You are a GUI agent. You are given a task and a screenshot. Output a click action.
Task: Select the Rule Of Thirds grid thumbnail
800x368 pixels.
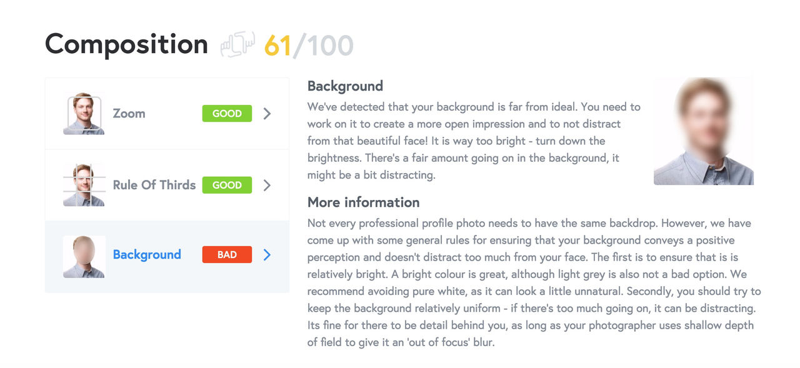point(84,185)
